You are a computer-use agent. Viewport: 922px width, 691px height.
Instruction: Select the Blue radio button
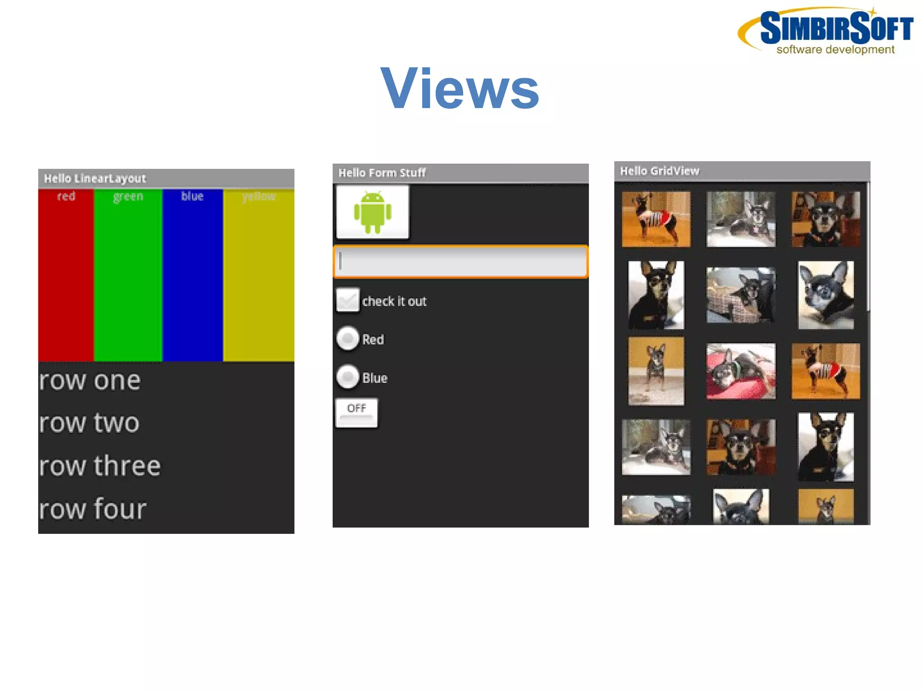[x=348, y=377]
